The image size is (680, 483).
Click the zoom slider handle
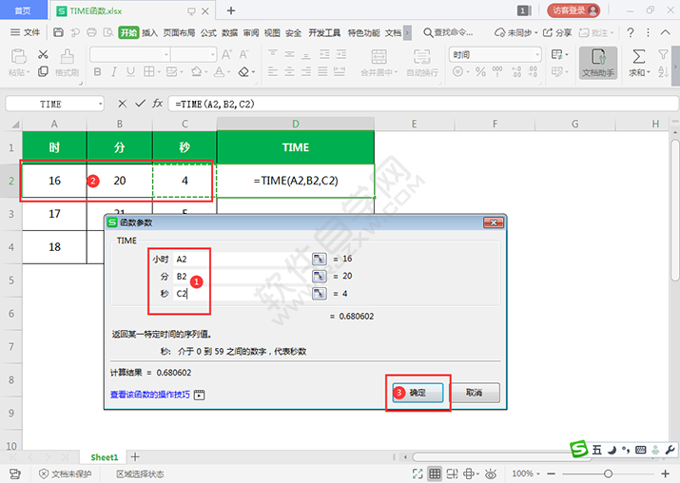click(x=608, y=473)
